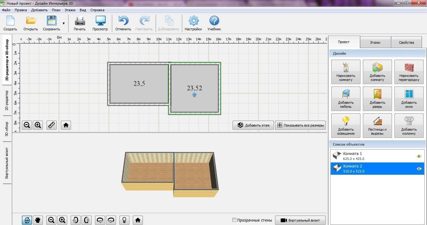
Task: Activate the hand pan tool in 3D view
Action: (38, 220)
